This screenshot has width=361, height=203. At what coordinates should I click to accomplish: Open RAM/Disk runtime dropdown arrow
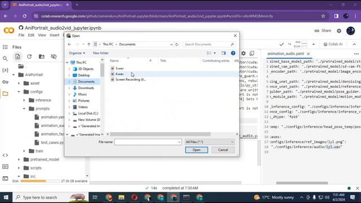point(314,44)
